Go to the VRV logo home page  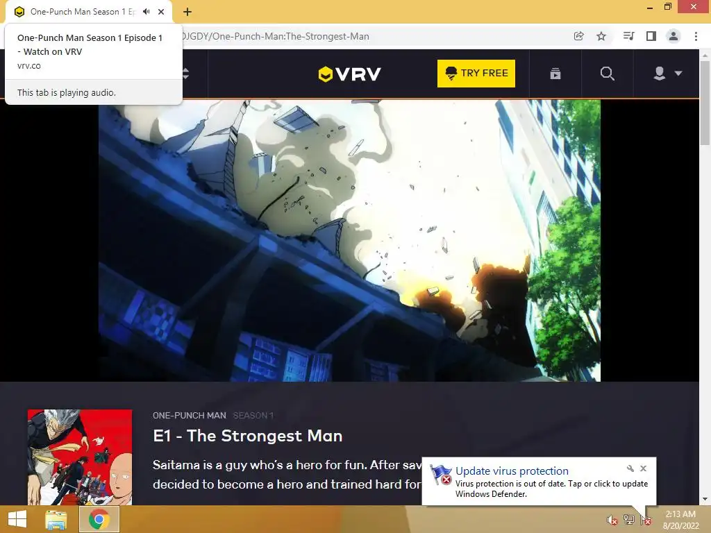click(350, 74)
